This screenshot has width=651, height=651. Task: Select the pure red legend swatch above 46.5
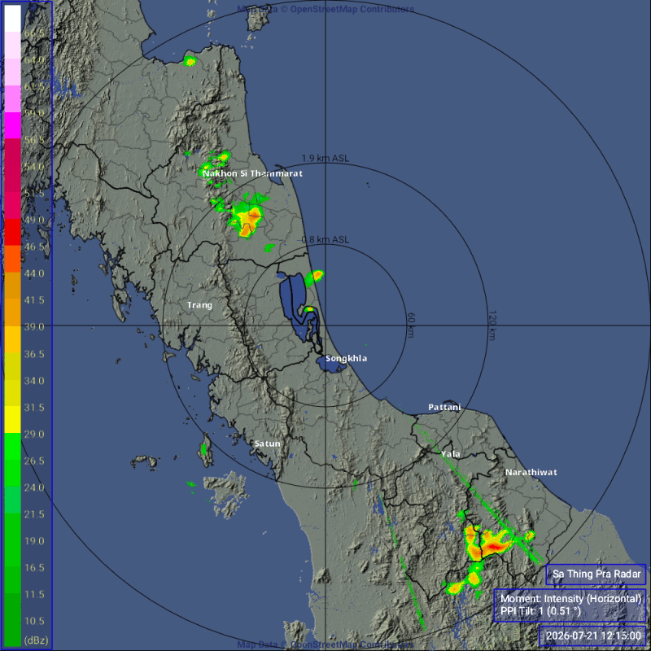click(12, 232)
